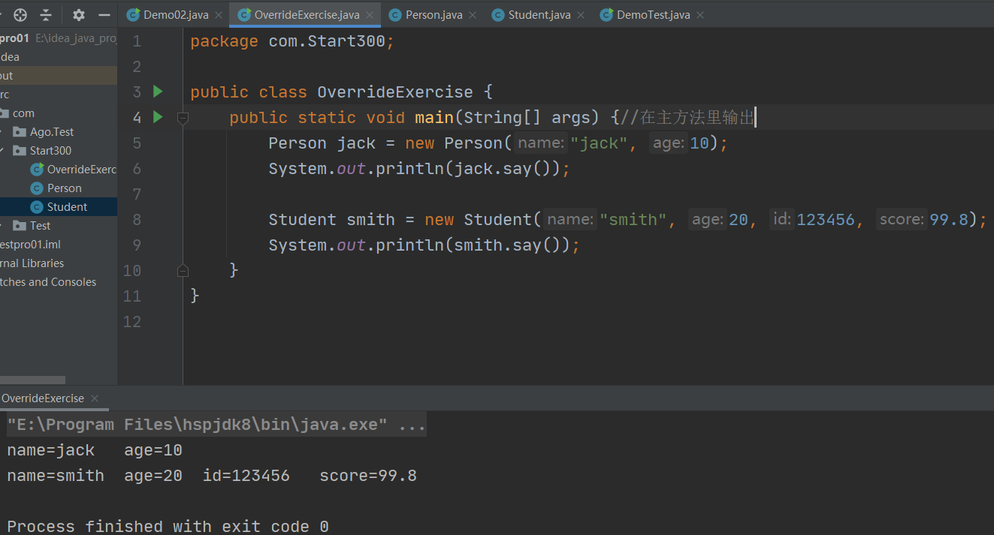Click the icon on the DemoTest.java tab
This screenshot has width=994, height=535.
[606, 15]
